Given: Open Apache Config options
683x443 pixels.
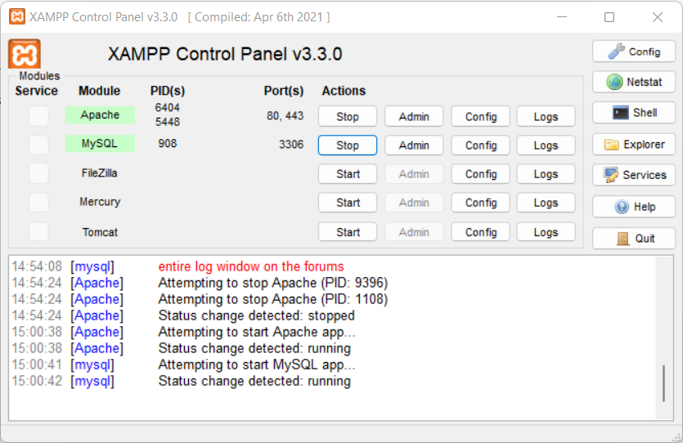Looking at the screenshot, I should tap(480, 117).
